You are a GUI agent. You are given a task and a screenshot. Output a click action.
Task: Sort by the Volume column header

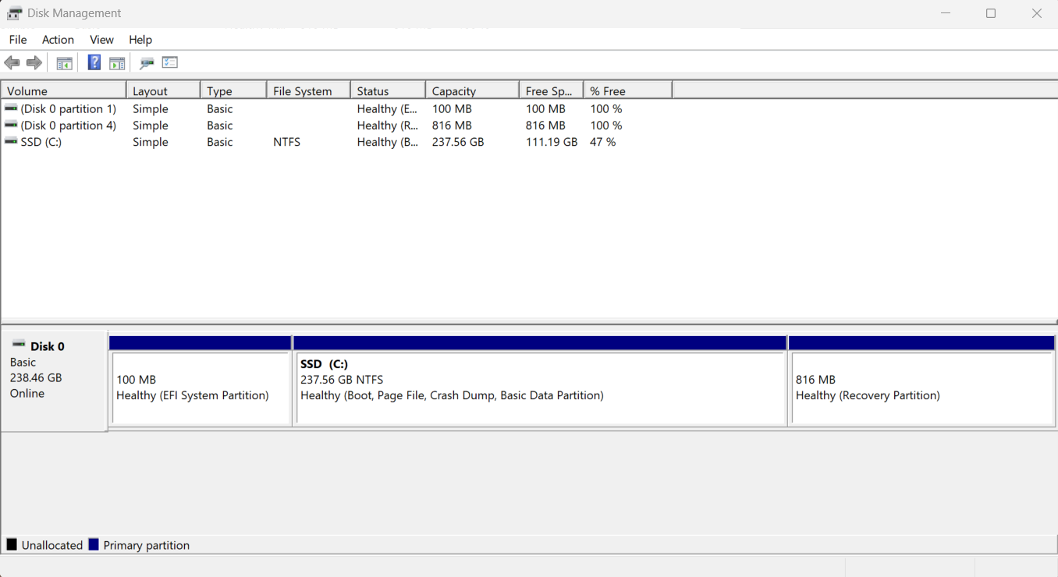point(63,90)
